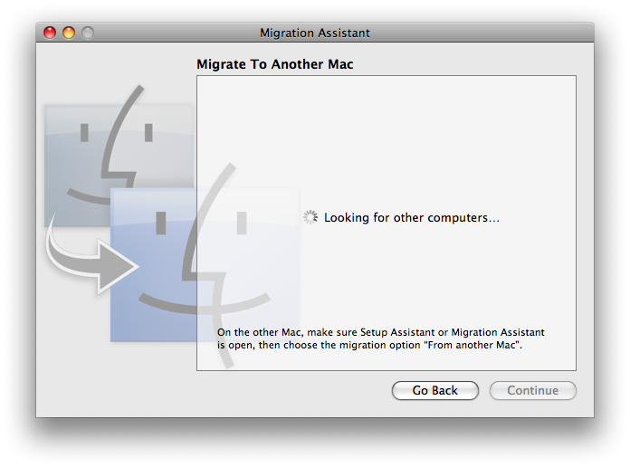The image size is (630, 467).
Task: Click the gray Finder face's smile curve
Action: 91,196
